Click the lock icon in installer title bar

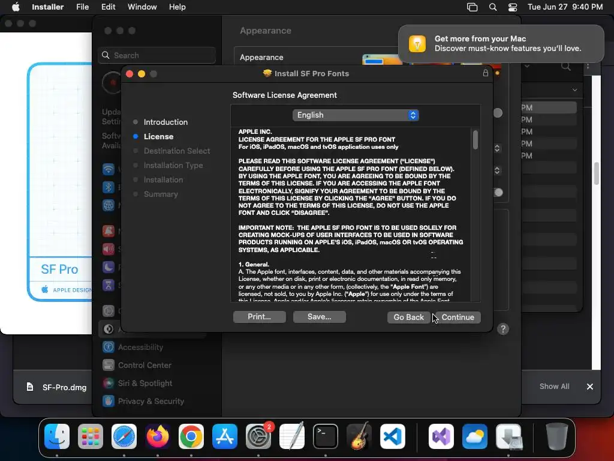(486, 73)
